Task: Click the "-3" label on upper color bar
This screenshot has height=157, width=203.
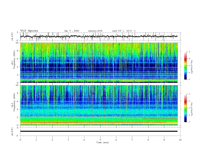Action: (189, 52)
